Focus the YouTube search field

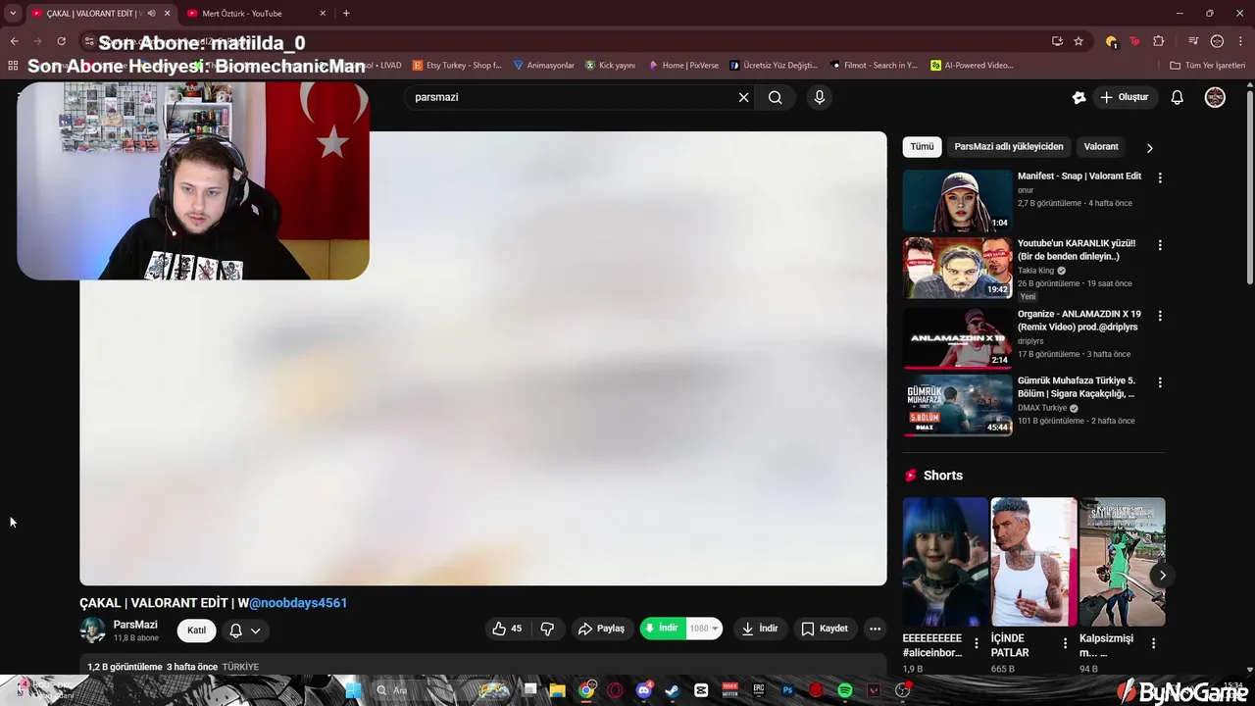pyautogui.click(x=574, y=97)
